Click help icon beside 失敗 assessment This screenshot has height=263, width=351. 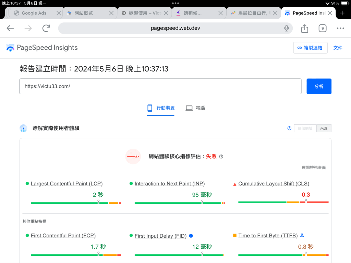pos(221,156)
